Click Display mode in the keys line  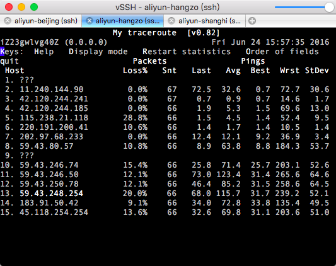tap(98, 52)
